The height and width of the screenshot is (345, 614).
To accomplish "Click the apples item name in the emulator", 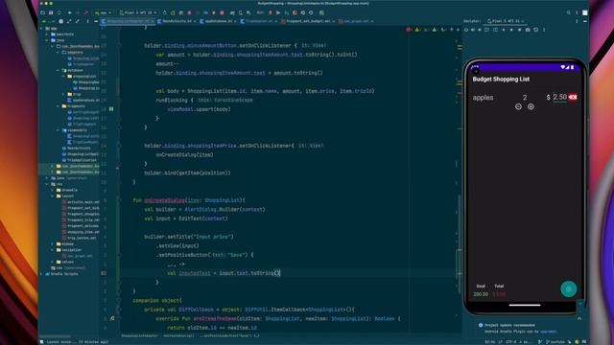I will tap(483, 98).
